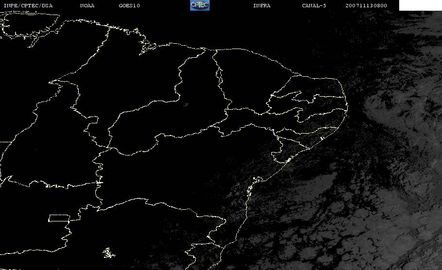Click the easternmost tip of the Brazilian coast
This screenshot has width=442, height=270.
coord(348,110)
